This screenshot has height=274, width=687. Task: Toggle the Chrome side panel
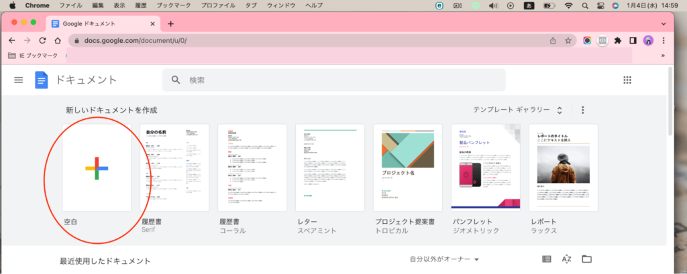633,40
